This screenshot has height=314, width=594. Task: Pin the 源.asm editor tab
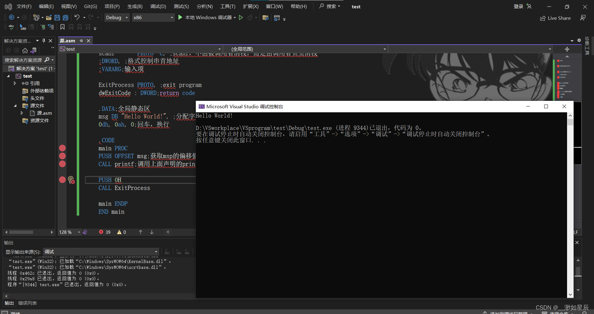pos(81,41)
